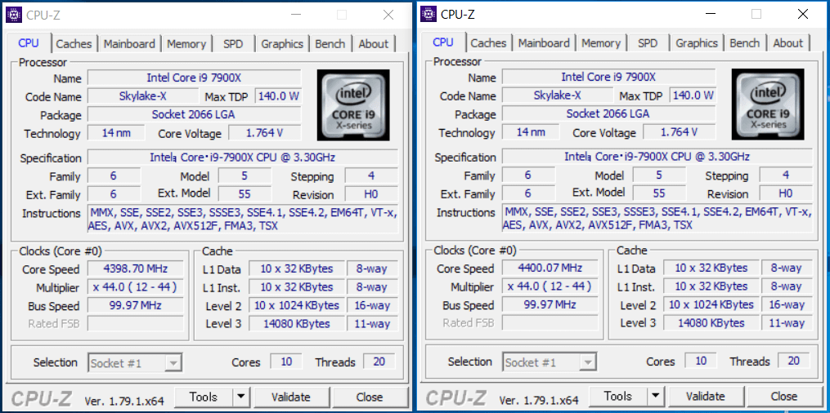Click the Close button in left window
830x413 pixels.
tap(370, 397)
